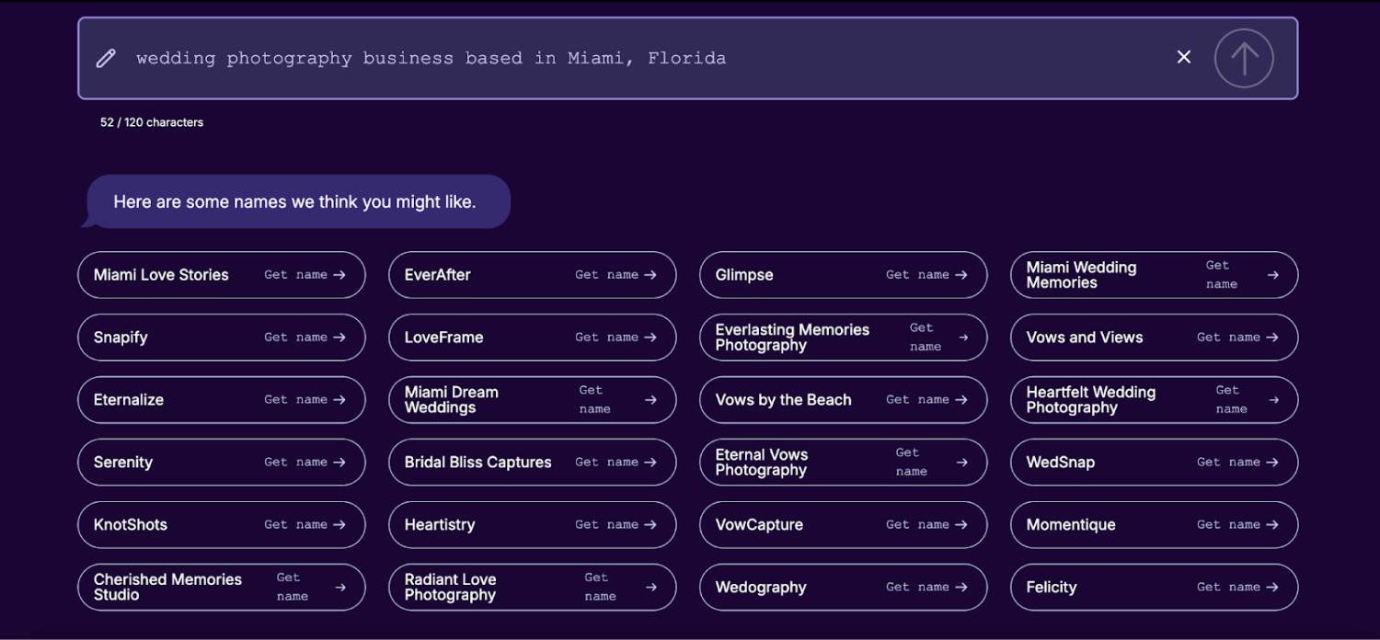Screen dimensions: 1380x640
Task: Click the arrow icon beside Snapify
Action: pos(339,337)
